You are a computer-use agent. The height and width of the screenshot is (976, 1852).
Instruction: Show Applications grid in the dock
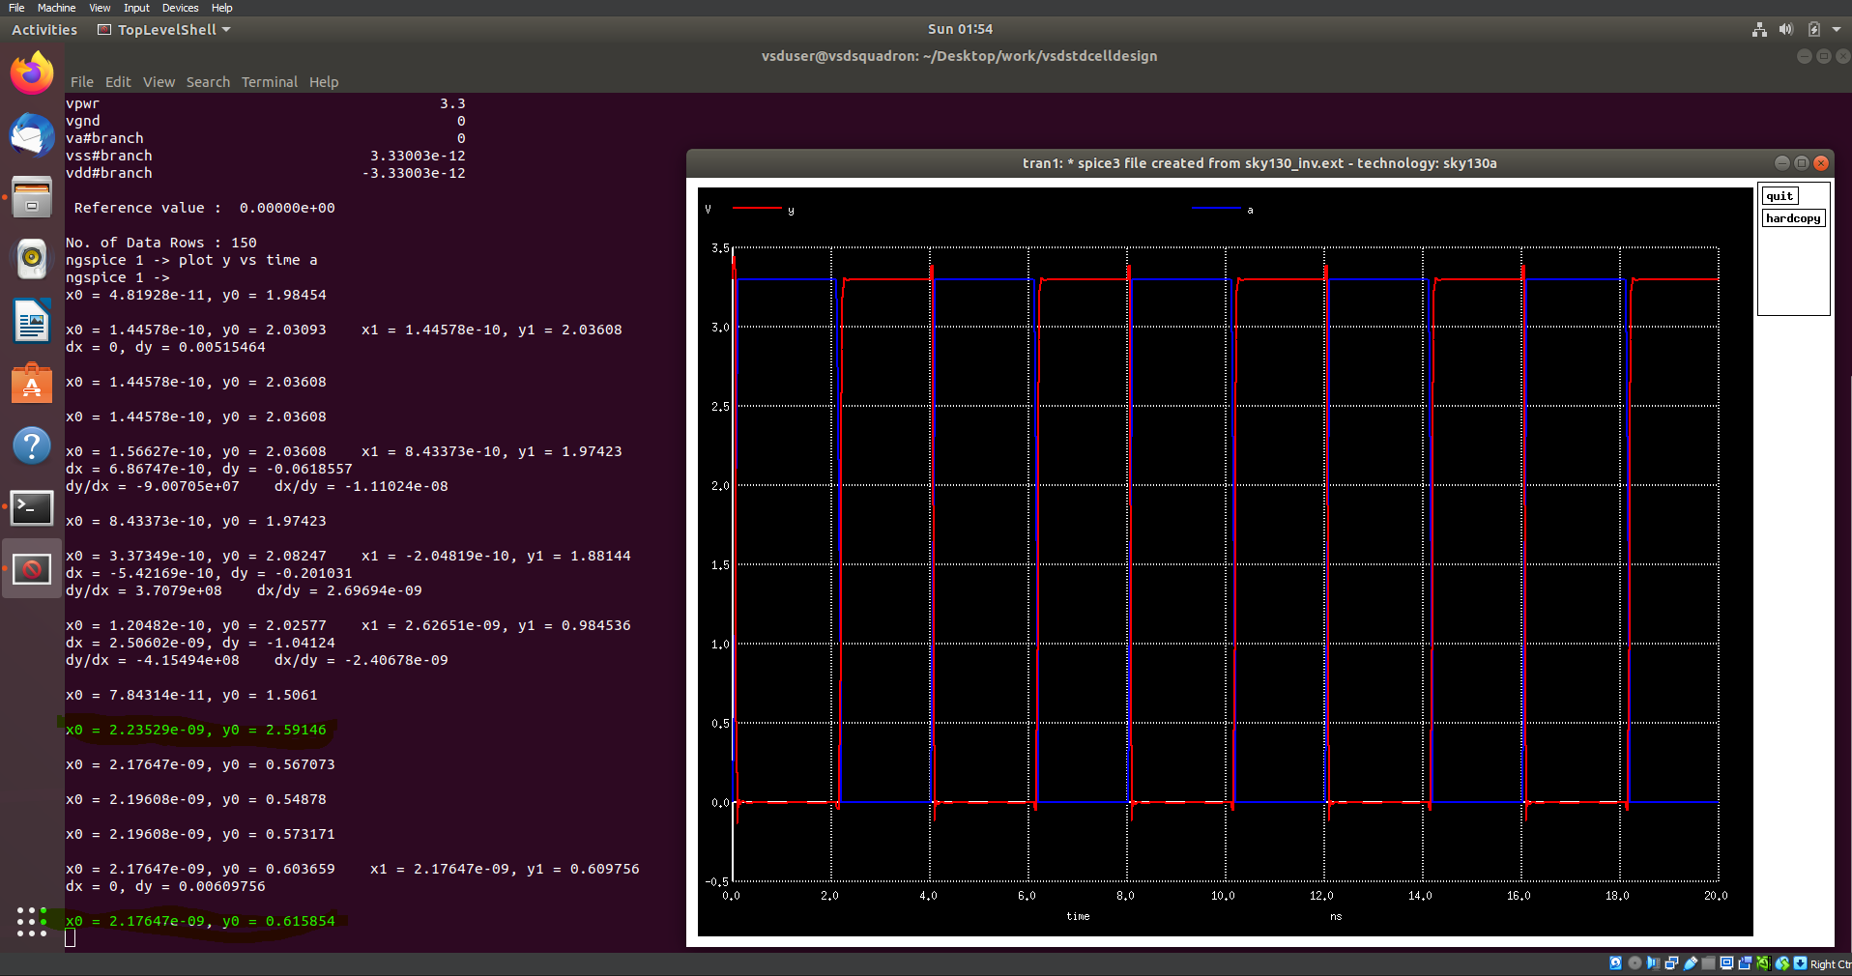coord(32,922)
